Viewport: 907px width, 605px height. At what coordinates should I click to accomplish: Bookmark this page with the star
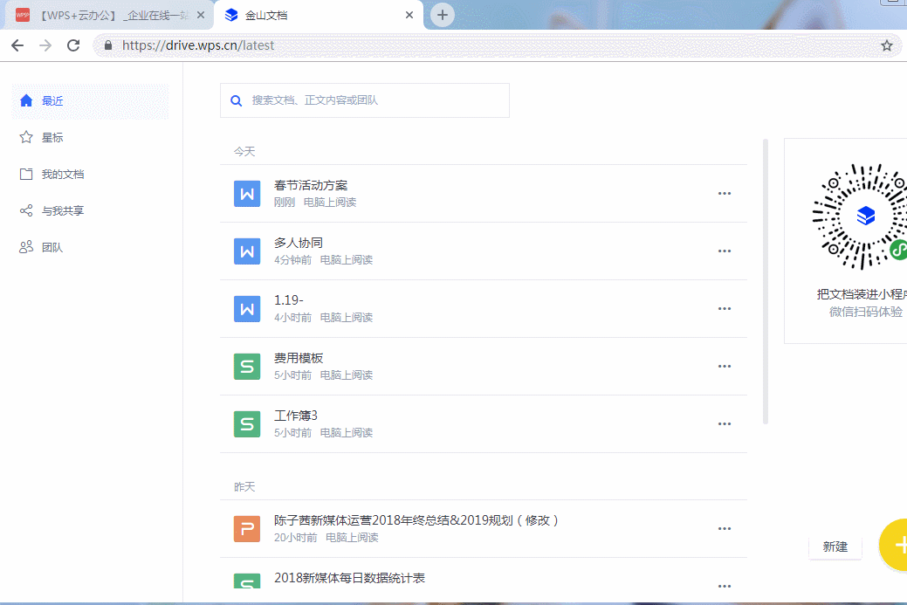(886, 45)
